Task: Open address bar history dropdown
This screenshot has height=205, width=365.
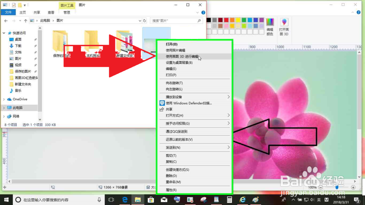Action: click(140, 21)
